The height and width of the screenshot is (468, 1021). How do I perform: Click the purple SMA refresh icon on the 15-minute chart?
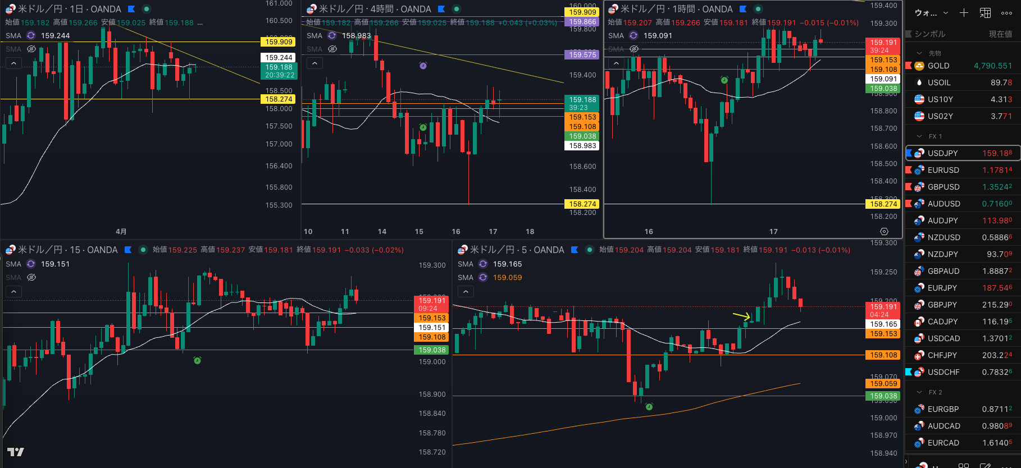pos(31,264)
